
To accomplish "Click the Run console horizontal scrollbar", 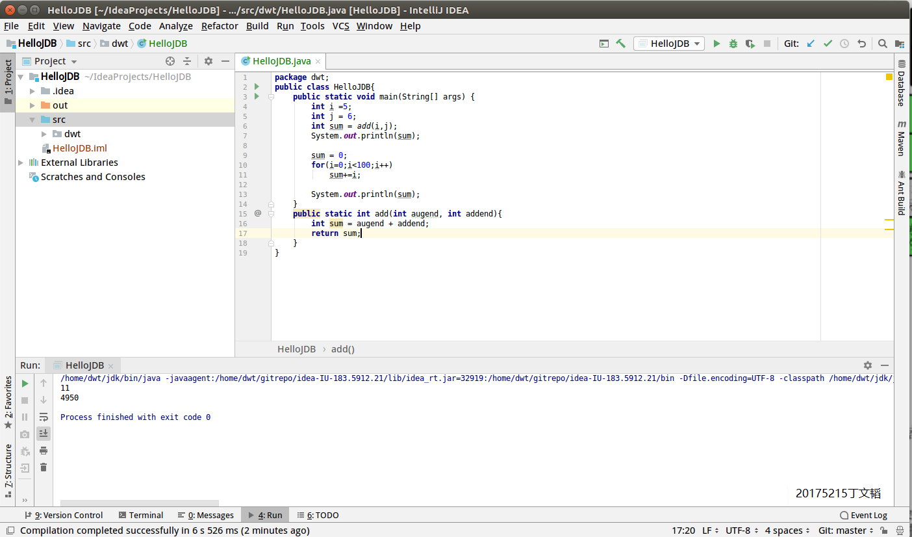I will tap(140, 503).
